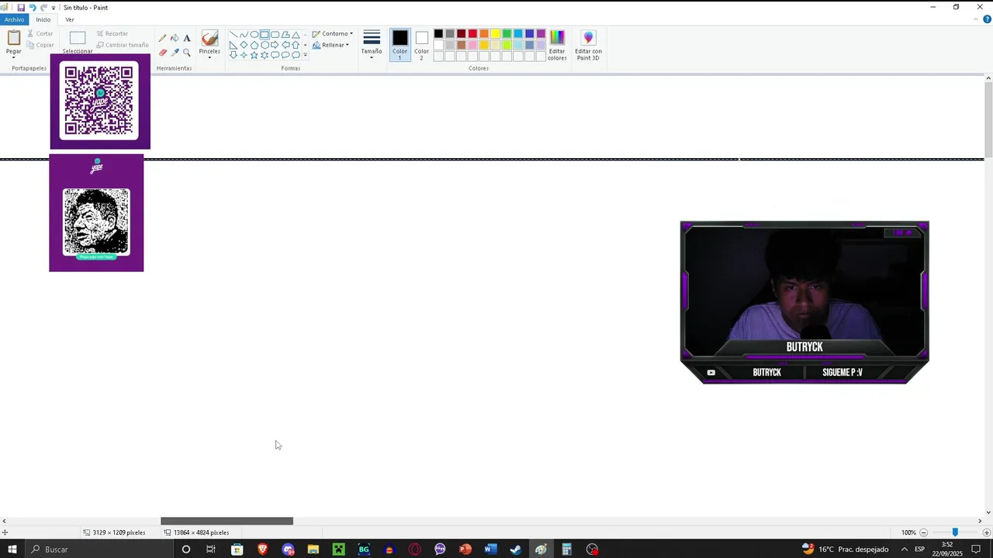Click the zoom out minus button
The width and height of the screenshot is (993, 558).
point(923,532)
